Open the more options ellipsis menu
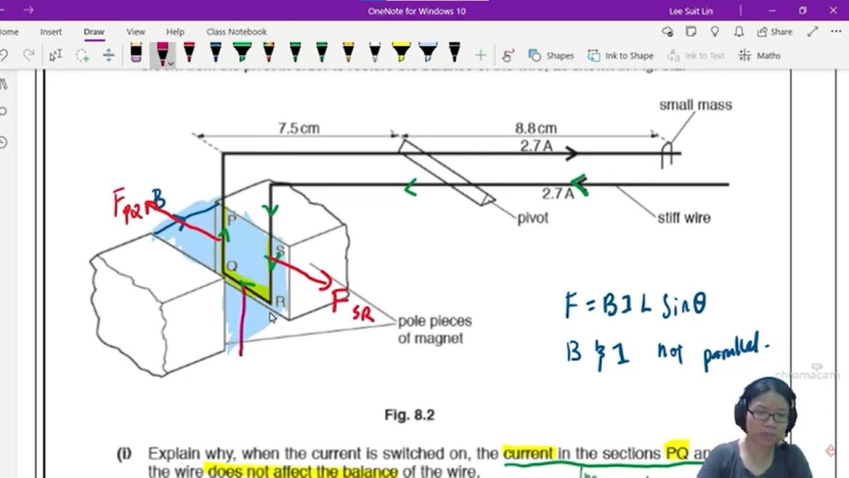Image resolution: width=849 pixels, height=478 pixels. [x=837, y=31]
